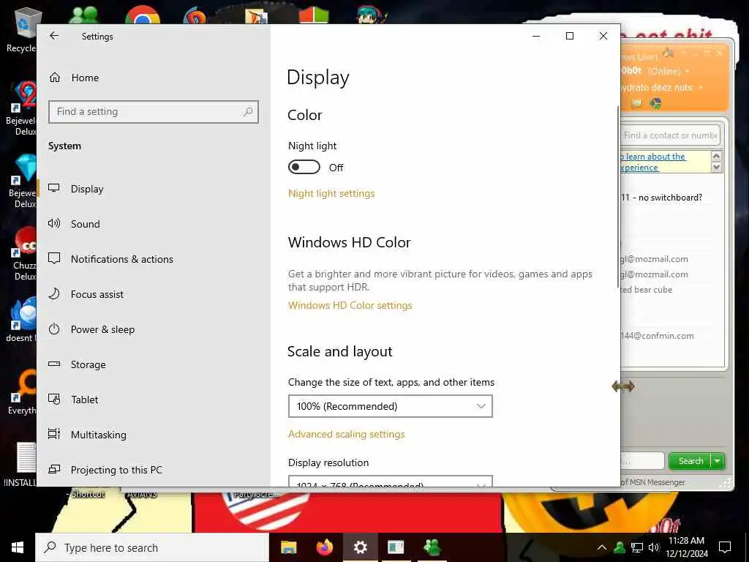Open Power & sleep icon

coord(54,329)
